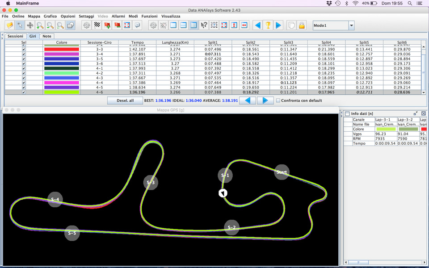Click the toolbar blue right arrow after trophy

(278, 25)
